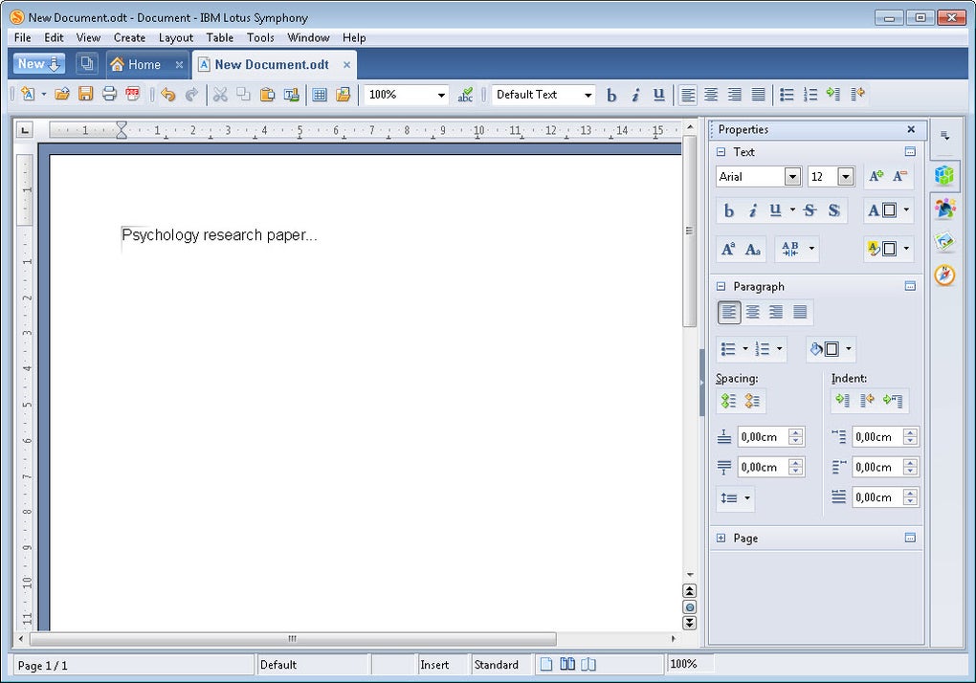This screenshot has width=976, height=683.
Task: Close the New Document.odt tab
Action: 346,65
